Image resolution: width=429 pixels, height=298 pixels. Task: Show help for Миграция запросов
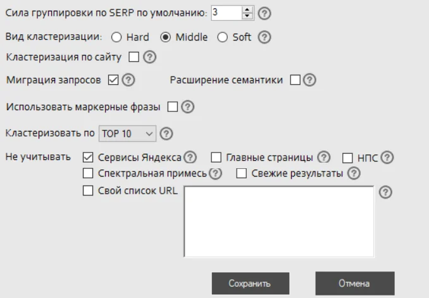point(129,80)
